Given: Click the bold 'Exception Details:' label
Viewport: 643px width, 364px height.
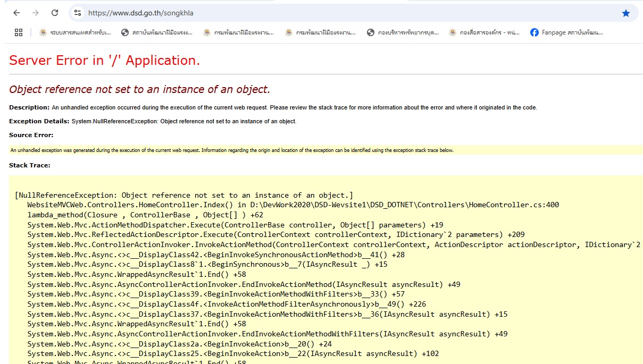Looking at the screenshot, I should tap(39, 121).
